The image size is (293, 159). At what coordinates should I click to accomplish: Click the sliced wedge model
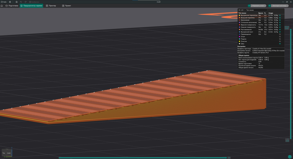coord(142,99)
